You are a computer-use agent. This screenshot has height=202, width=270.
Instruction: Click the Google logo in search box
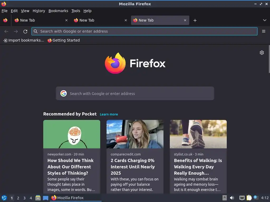(x=64, y=93)
